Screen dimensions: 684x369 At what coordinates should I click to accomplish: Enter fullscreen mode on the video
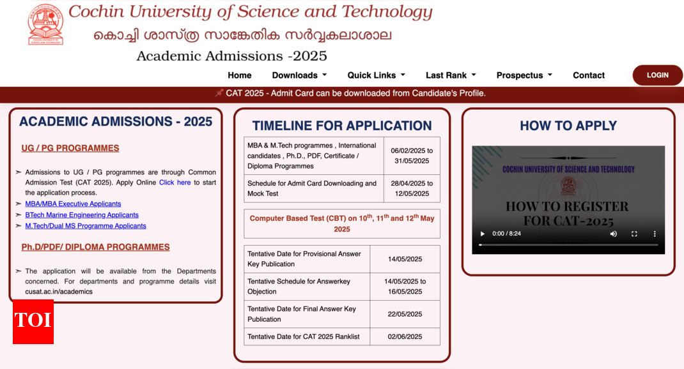(634, 234)
